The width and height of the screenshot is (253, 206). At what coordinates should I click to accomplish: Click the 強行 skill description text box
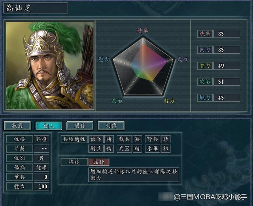134,175
